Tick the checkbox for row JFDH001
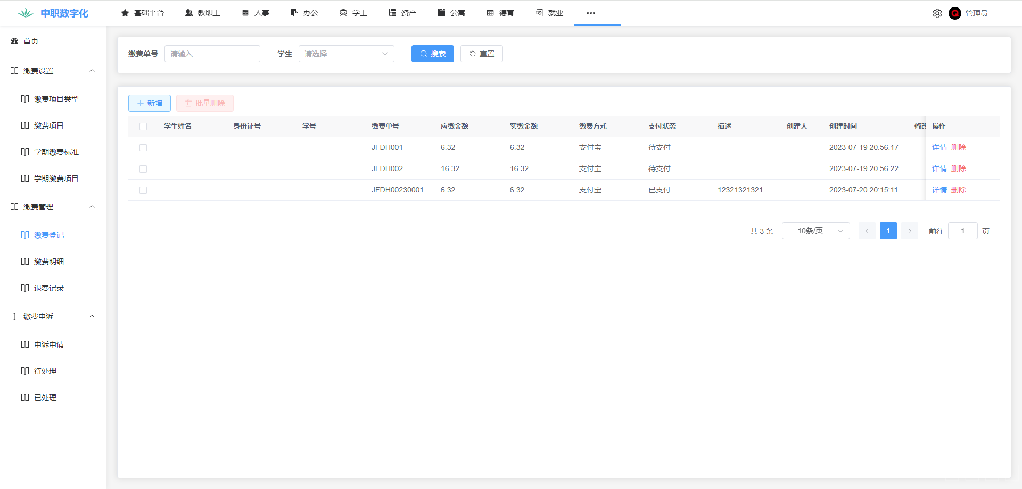 coord(143,148)
